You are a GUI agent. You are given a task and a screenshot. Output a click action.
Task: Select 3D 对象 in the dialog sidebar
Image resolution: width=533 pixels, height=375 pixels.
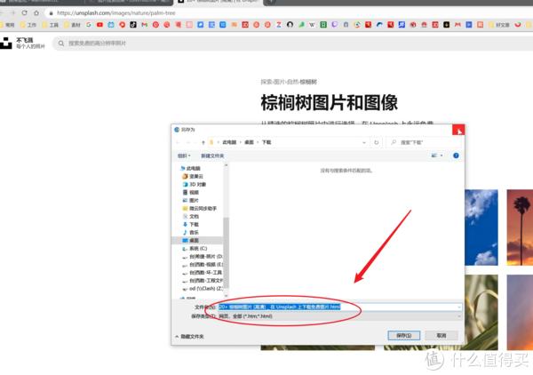(x=195, y=184)
